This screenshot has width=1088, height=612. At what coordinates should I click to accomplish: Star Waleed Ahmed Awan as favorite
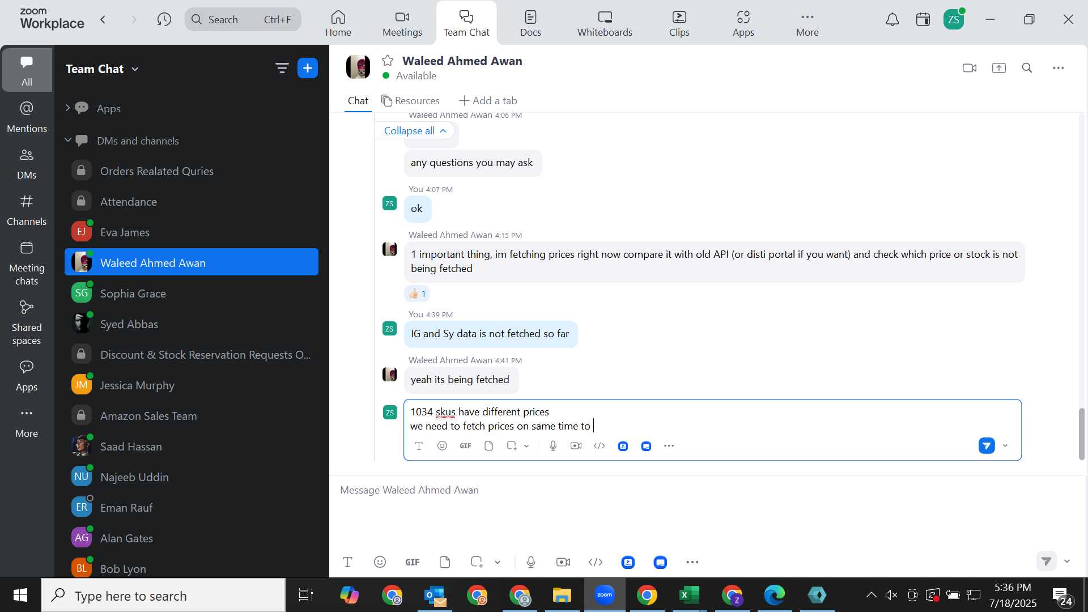[388, 61]
